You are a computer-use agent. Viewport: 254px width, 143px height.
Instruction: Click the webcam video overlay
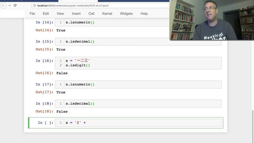tap(212, 20)
